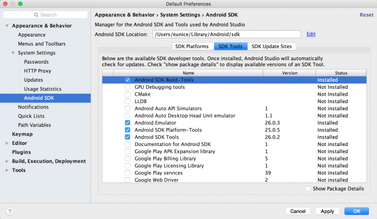
Task: Click version 25.0.5 cell
Action: [x=273, y=130]
